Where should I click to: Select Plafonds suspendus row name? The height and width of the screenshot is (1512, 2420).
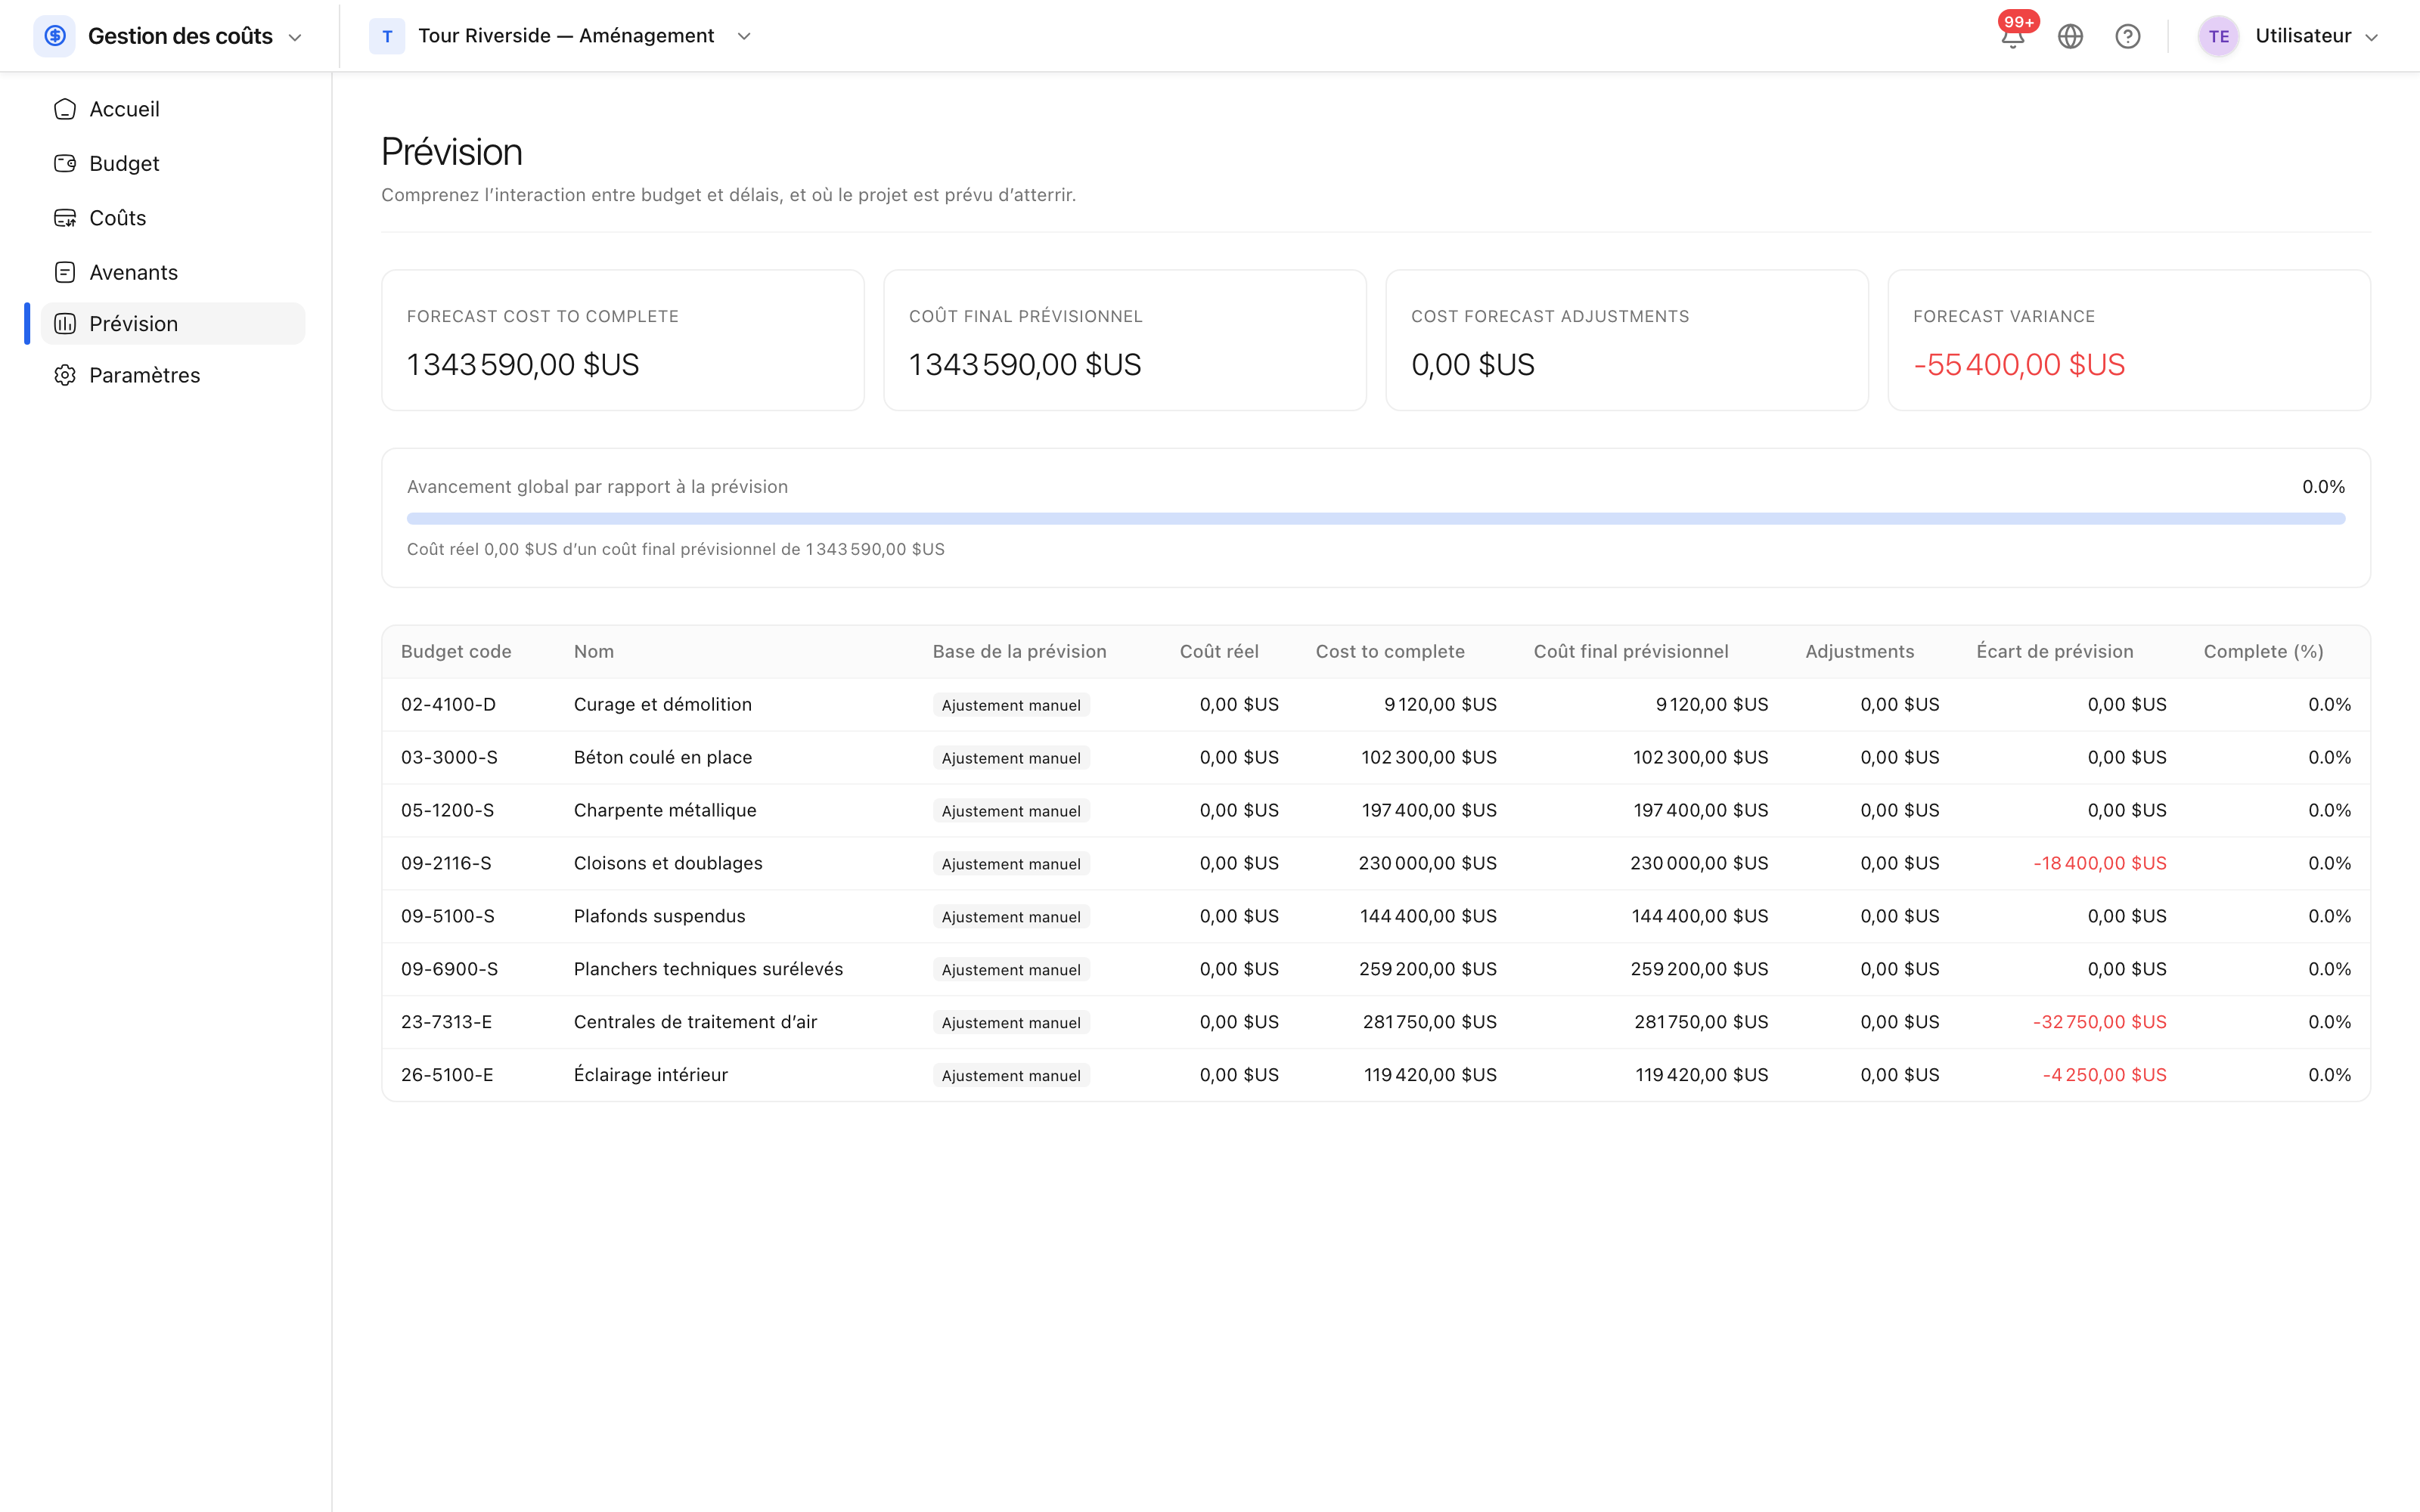pos(660,916)
